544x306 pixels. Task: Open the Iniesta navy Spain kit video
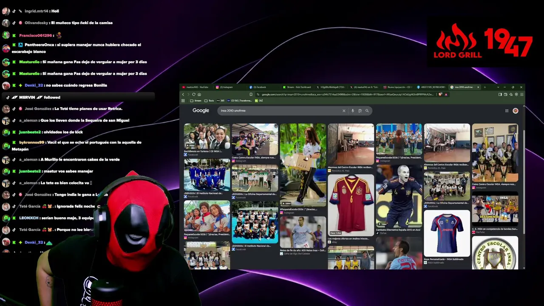click(399, 196)
